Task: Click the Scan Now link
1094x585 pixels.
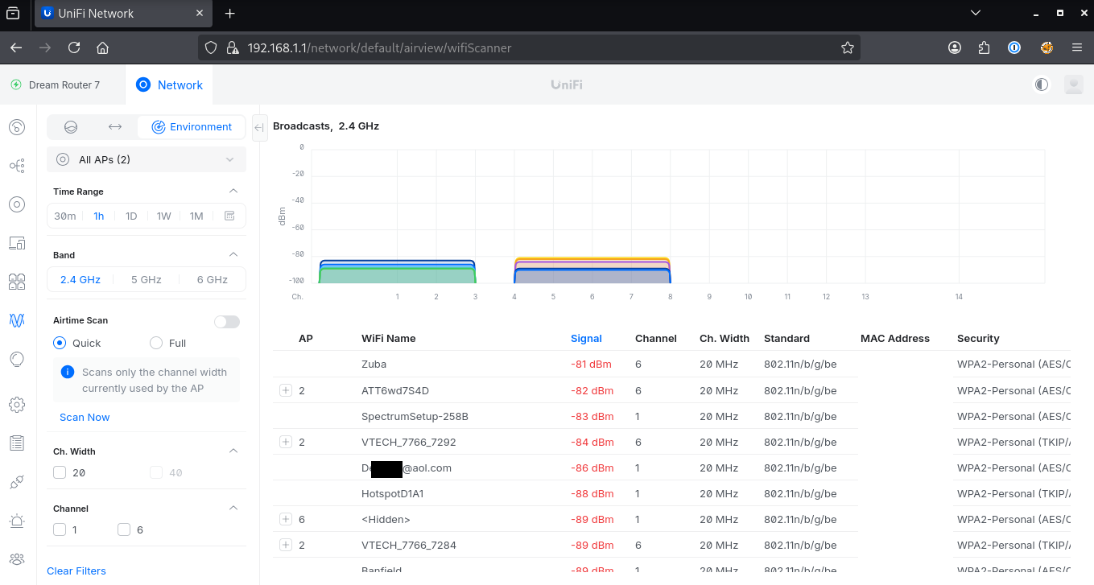Action: point(84,417)
